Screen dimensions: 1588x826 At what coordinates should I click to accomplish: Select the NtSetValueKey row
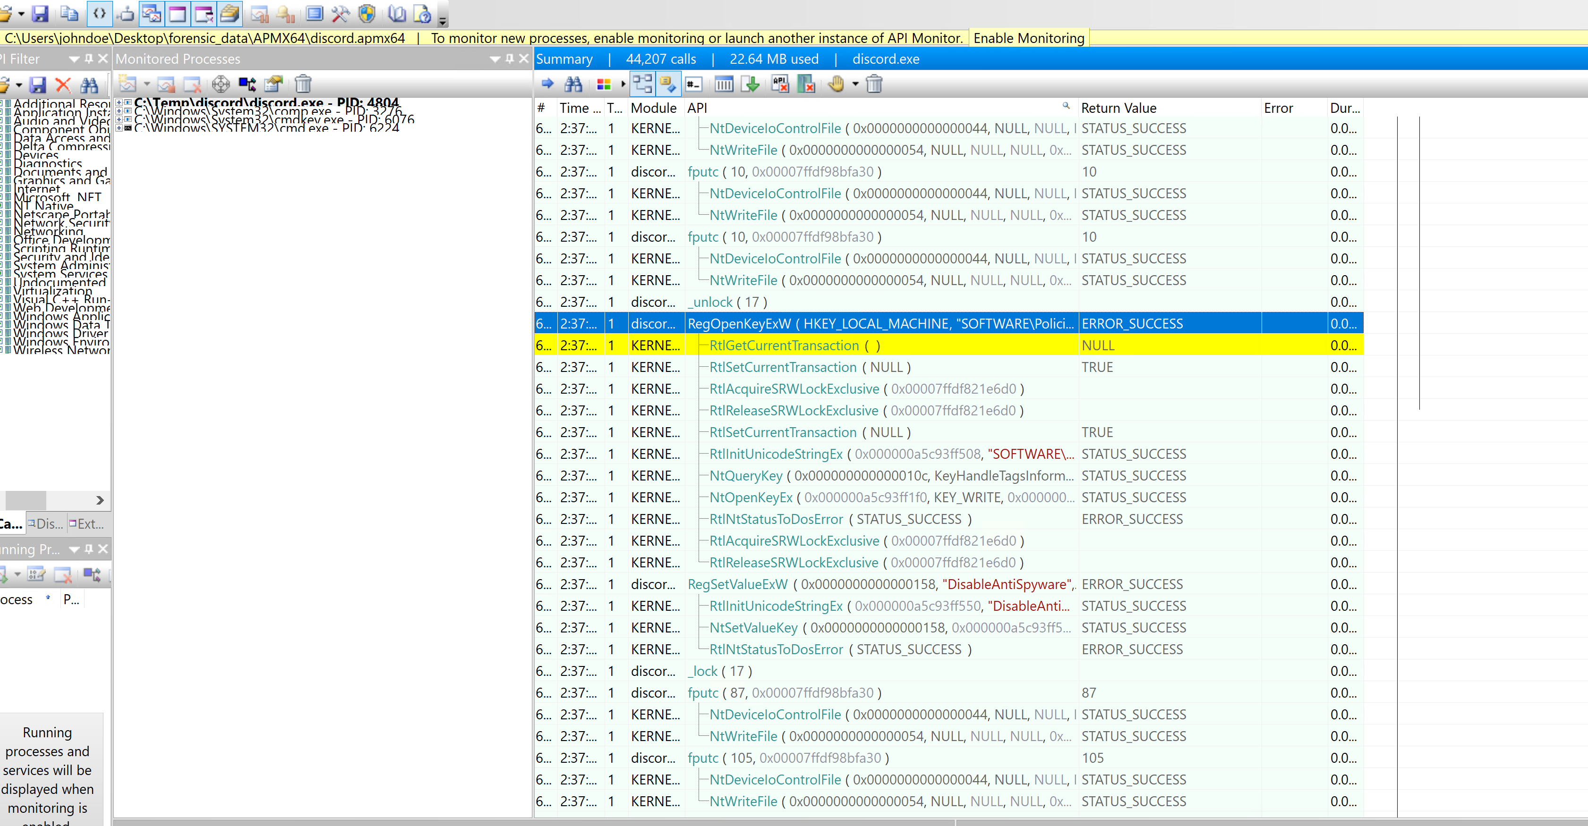point(948,627)
